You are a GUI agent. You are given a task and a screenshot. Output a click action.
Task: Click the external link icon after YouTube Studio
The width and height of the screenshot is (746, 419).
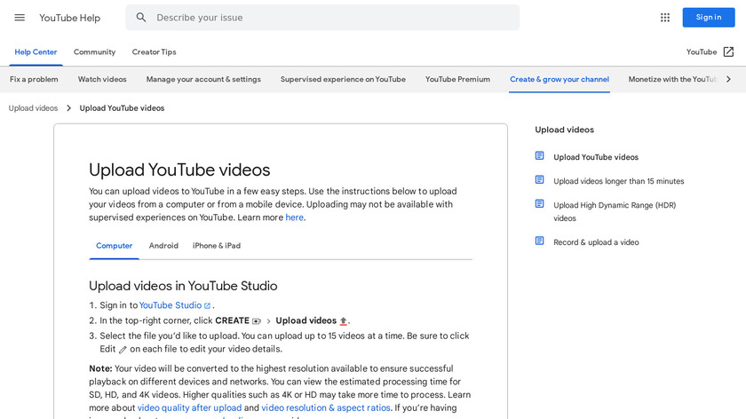pos(207,305)
